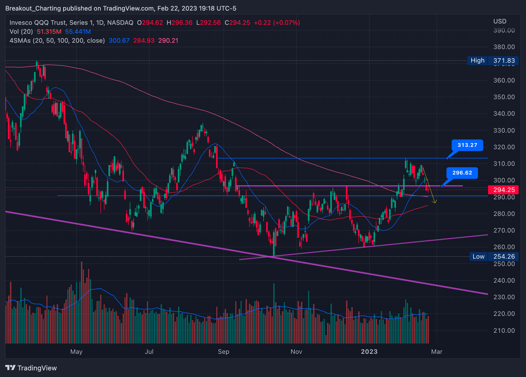Select the Vol (20) indicator legend
This screenshot has width=526, height=377.
(x=21, y=32)
